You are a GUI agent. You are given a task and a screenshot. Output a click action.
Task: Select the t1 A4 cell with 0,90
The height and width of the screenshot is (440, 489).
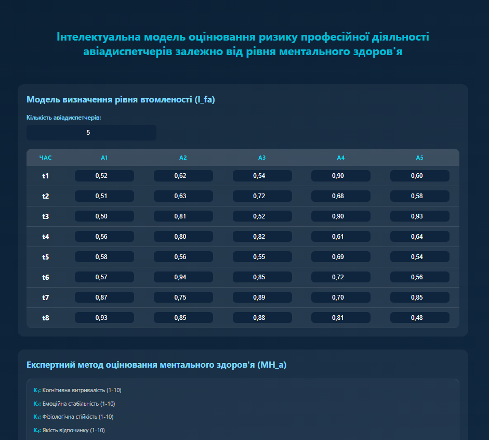(341, 176)
